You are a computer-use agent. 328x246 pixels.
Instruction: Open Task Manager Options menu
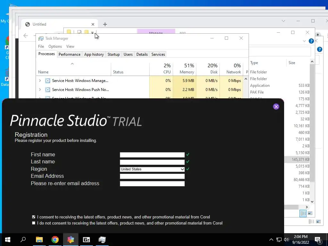coord(55,46)
